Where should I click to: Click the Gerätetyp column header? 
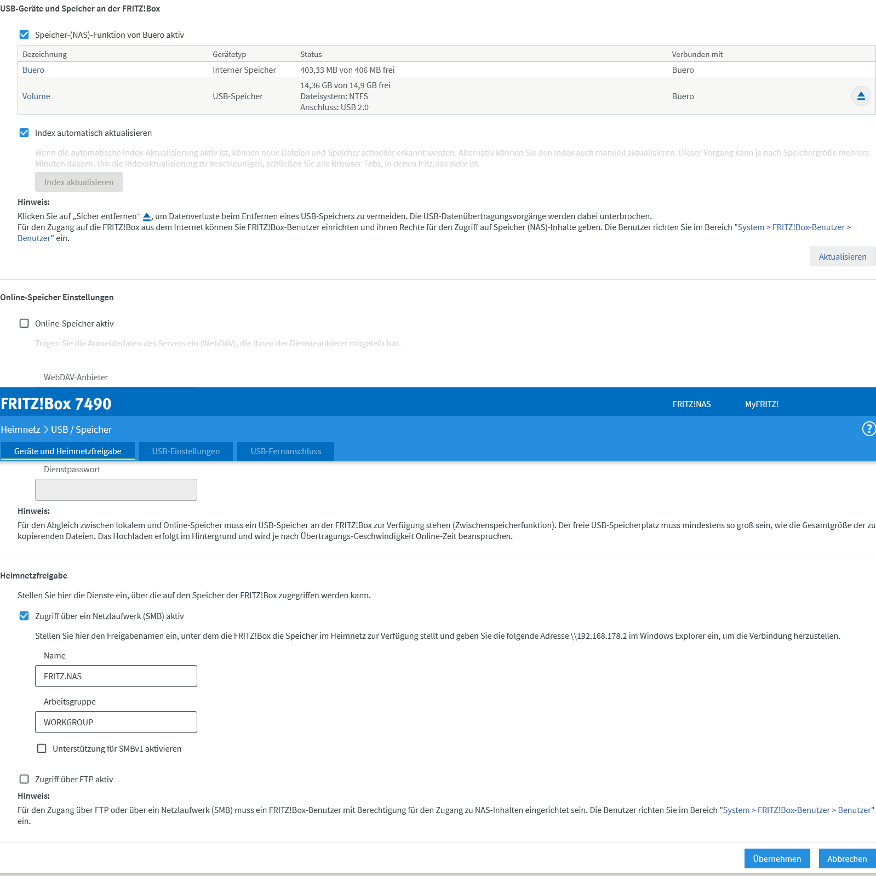[230, 54]
